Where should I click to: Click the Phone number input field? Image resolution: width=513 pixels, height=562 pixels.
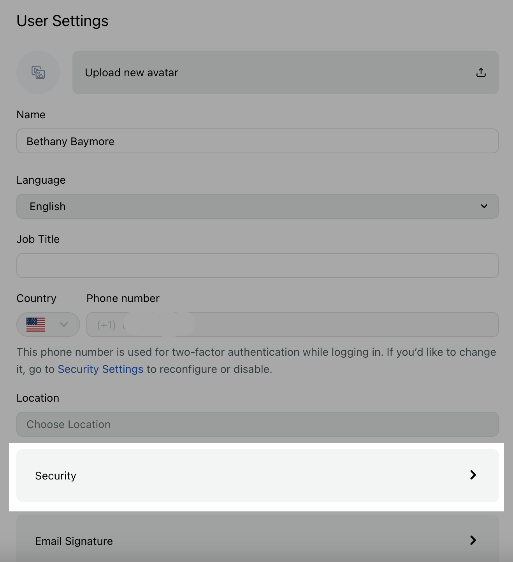tap(293, 325)
